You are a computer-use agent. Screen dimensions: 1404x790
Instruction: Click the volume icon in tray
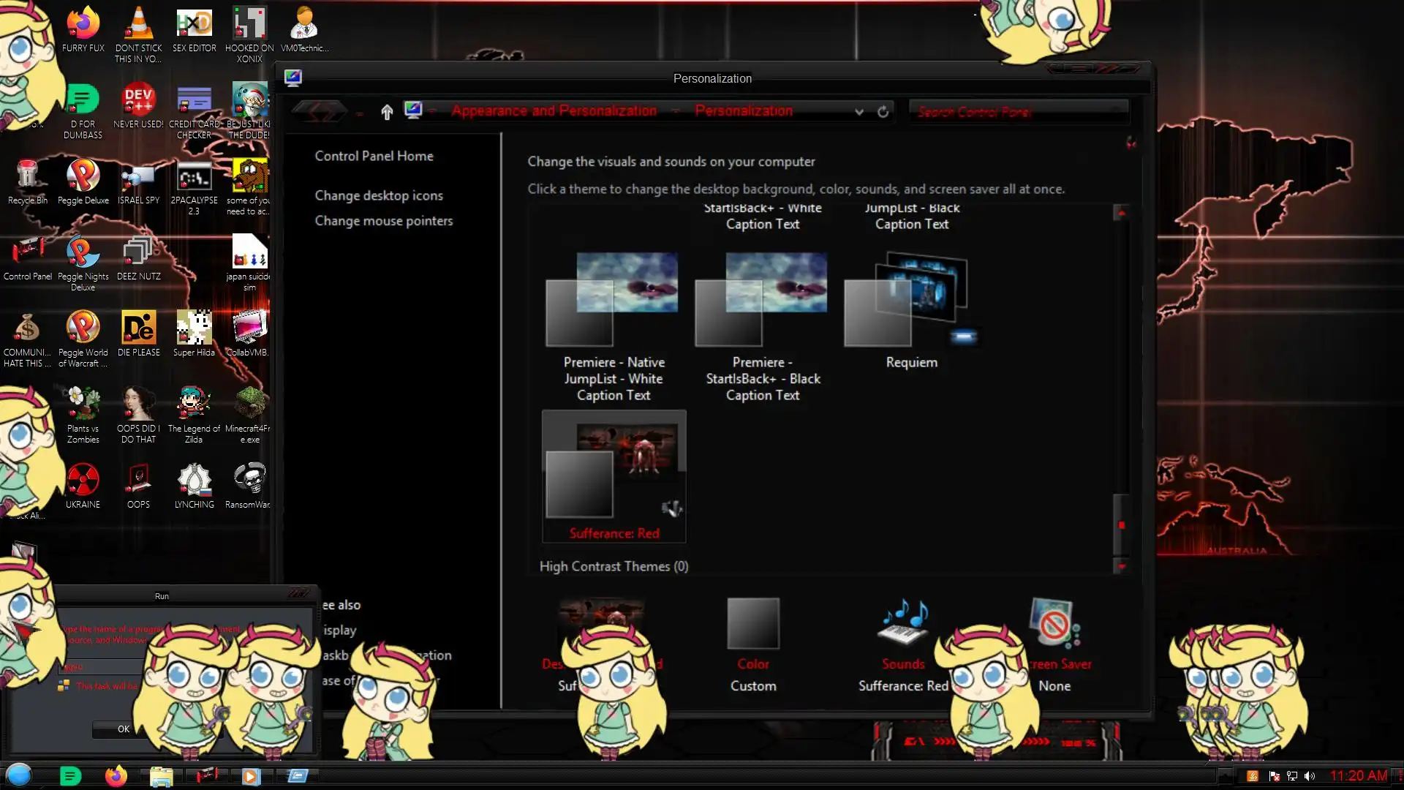click(1309, 776)
